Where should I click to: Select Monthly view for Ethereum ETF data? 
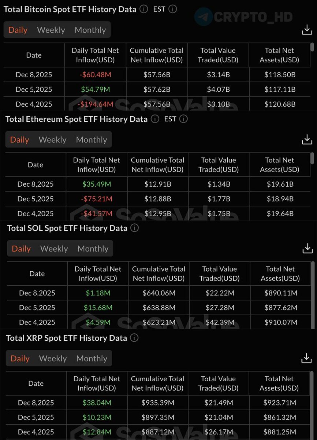coord(92,140)
